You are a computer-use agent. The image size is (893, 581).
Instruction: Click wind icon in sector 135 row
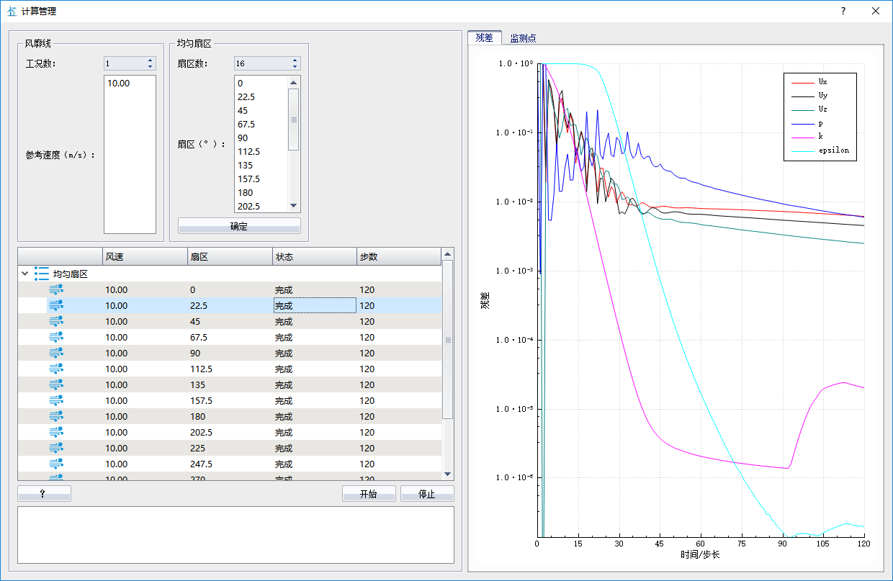tap(56, 384)
